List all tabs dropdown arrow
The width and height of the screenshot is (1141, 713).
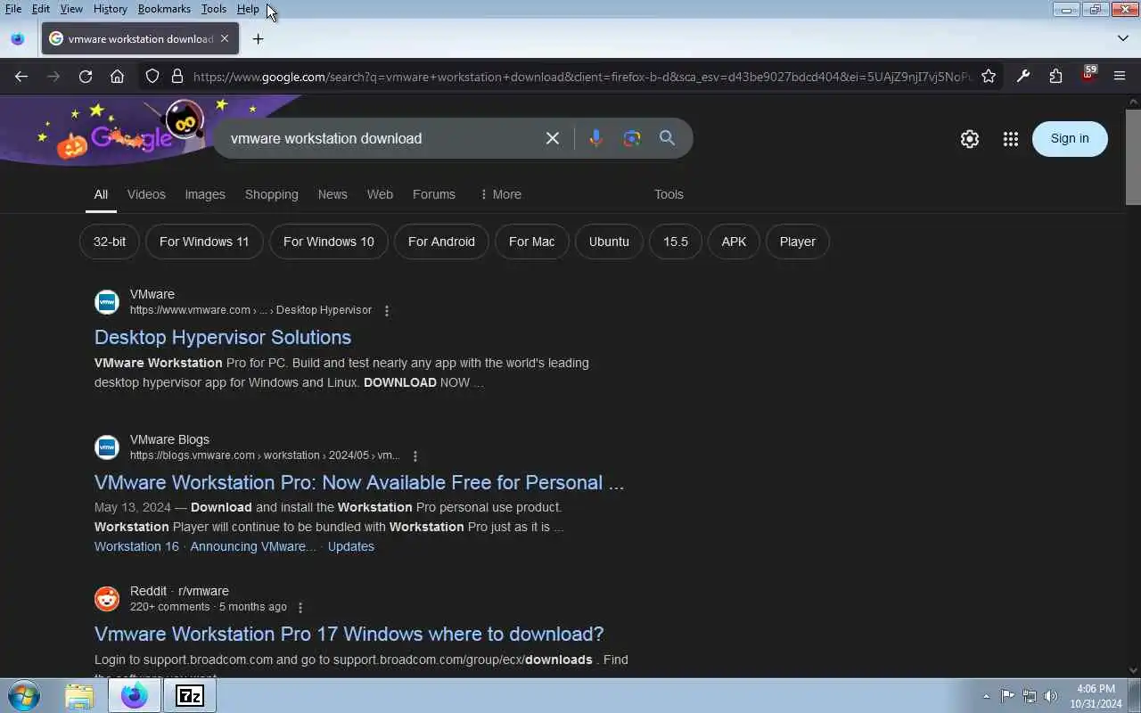pos(1123,38)
